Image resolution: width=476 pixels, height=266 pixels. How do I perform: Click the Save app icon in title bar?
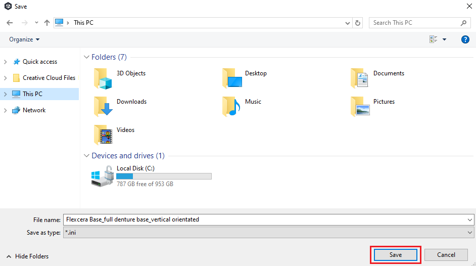[x=8, y=7]
